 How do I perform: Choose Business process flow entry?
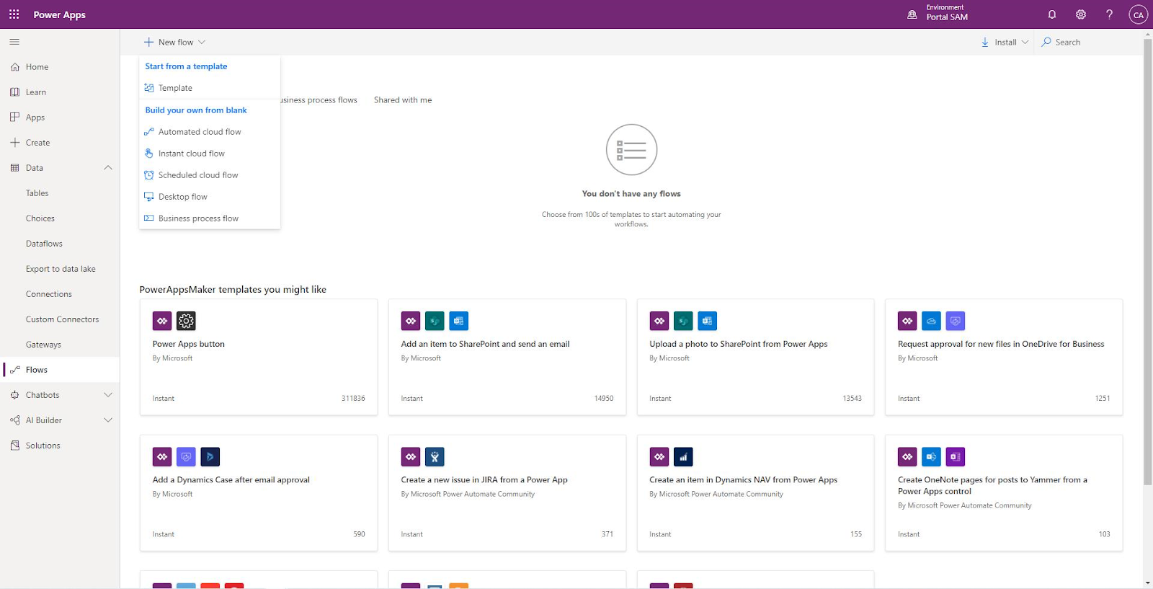(x=210, y=218)
